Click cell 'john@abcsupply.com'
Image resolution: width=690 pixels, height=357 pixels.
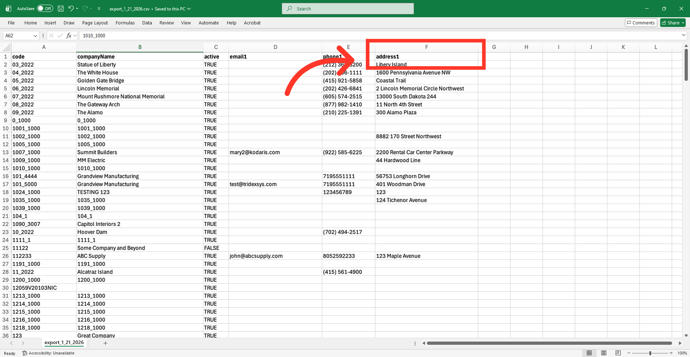tap(275, 256)
